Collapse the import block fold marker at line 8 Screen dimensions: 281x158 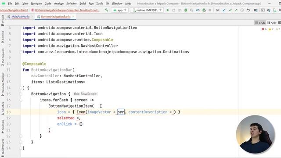pos(21,52)
